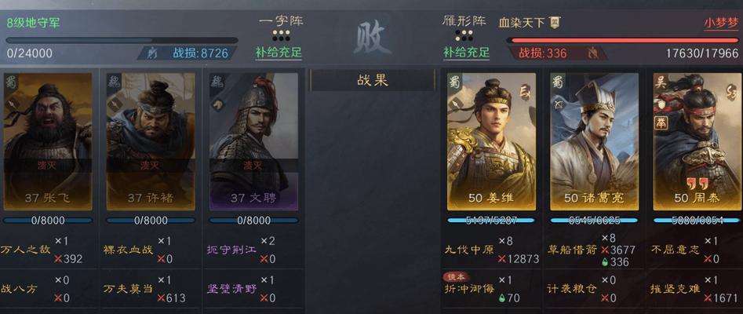Screen dimensions: 743x314
Task: Click the 雁形阵 formation dots icon
Action: (x=464, y=35)
